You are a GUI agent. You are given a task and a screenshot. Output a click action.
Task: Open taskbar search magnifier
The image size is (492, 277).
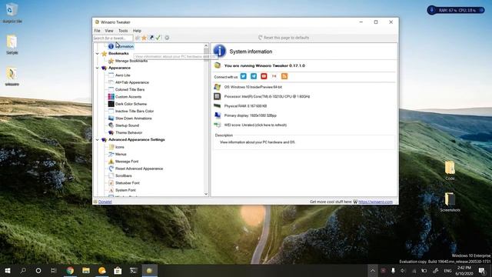click(x=23, y=270)
